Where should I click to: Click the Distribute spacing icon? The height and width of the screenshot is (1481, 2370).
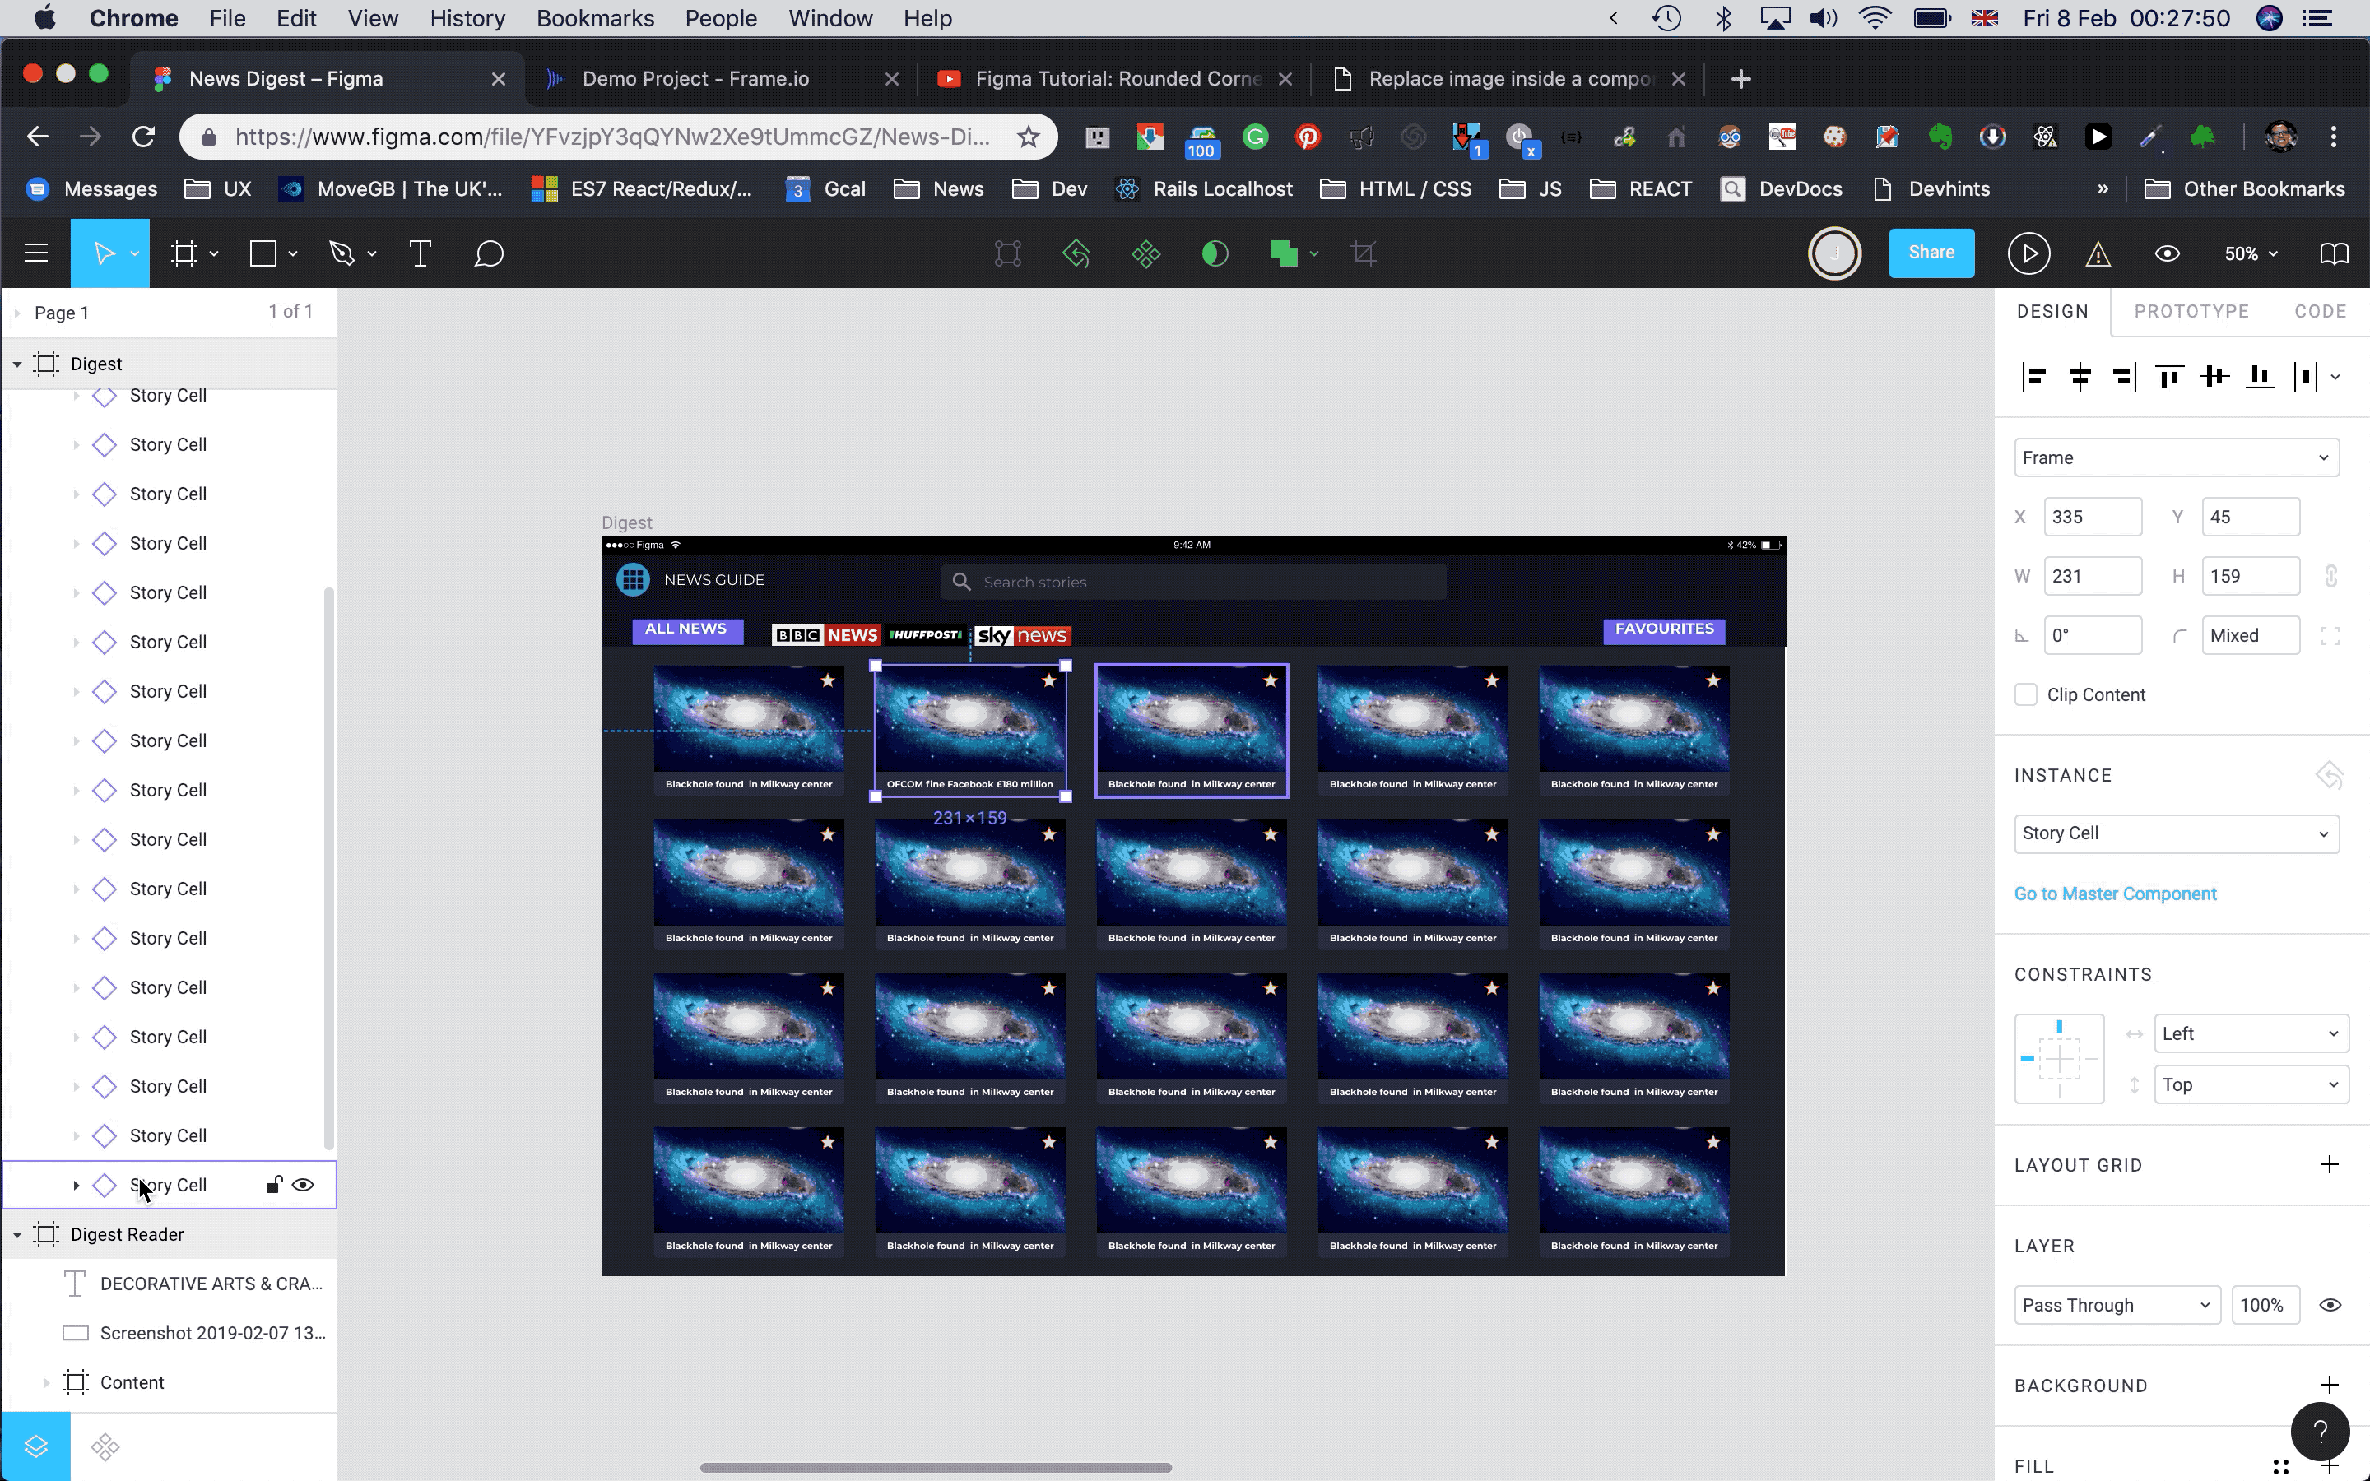point(2307,376)
